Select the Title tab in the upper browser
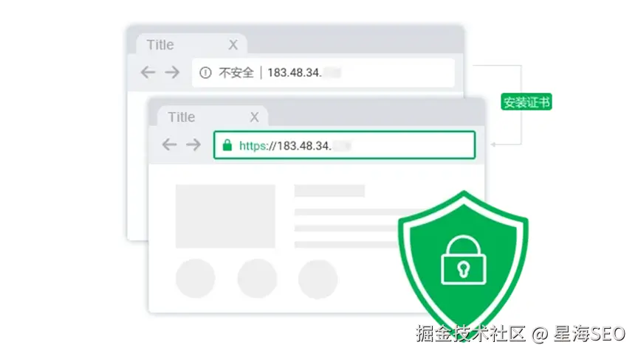This screenshot has height=356, width=638. tap(191, 43)
